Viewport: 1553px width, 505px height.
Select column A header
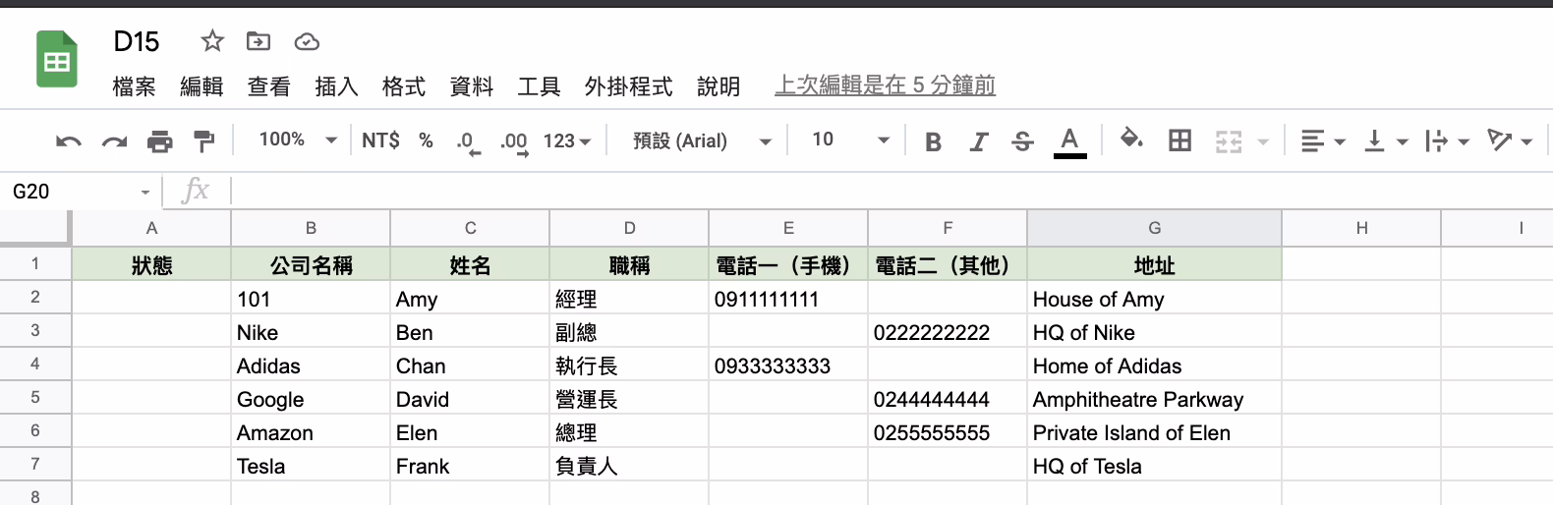(151, 228)
